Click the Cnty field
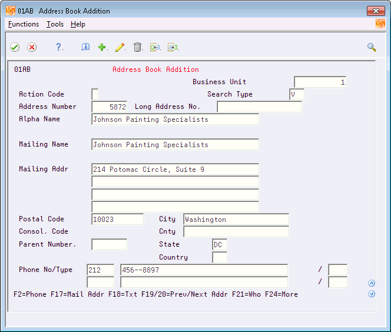The width and height of the screenshot is (391, 332). (236, 232)
